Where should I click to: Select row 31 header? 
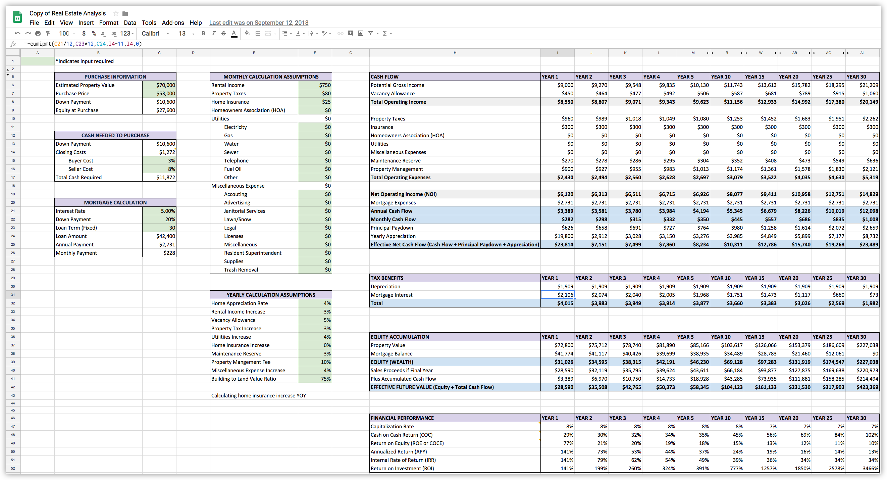pyautogui.click(x=13, y=295)
